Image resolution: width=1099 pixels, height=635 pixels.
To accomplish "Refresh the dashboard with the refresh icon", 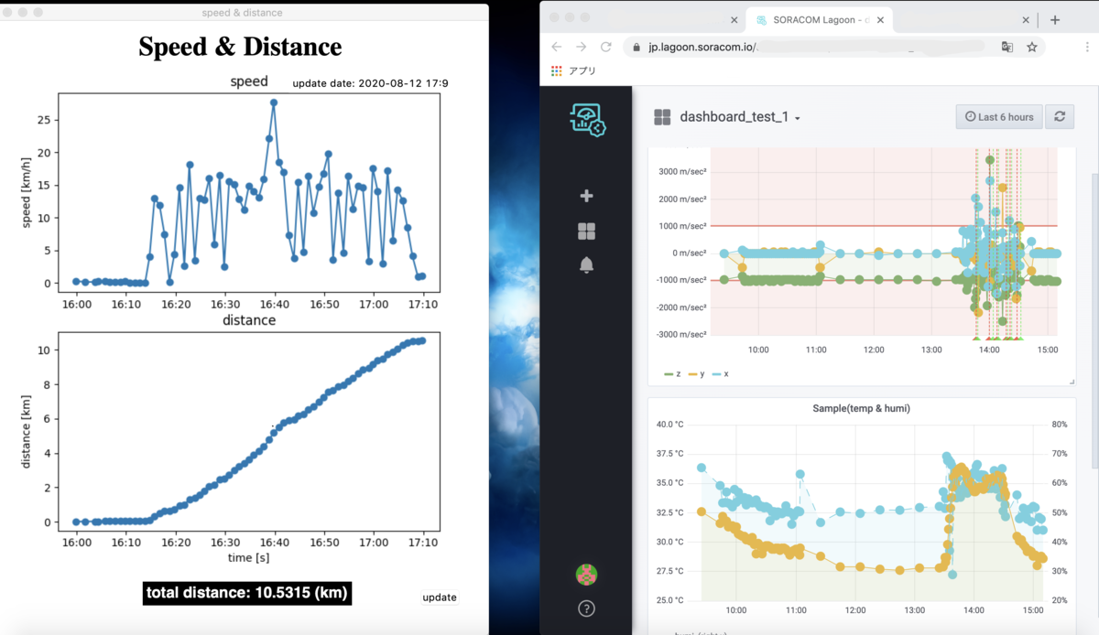I will [1060, 117].
